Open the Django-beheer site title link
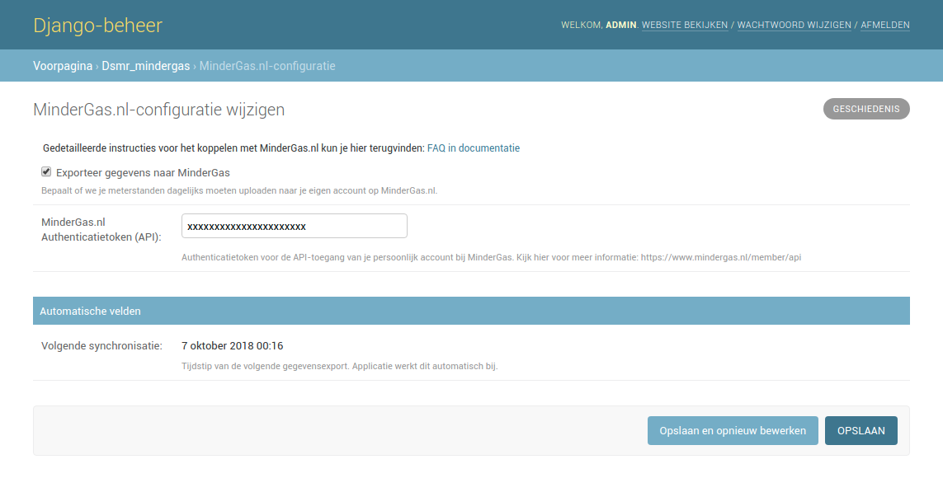943x478 pixels. 97,26
